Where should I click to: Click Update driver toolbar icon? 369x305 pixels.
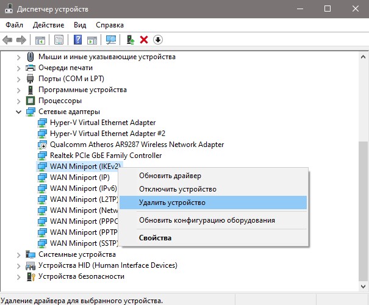(x=130, y=40)
